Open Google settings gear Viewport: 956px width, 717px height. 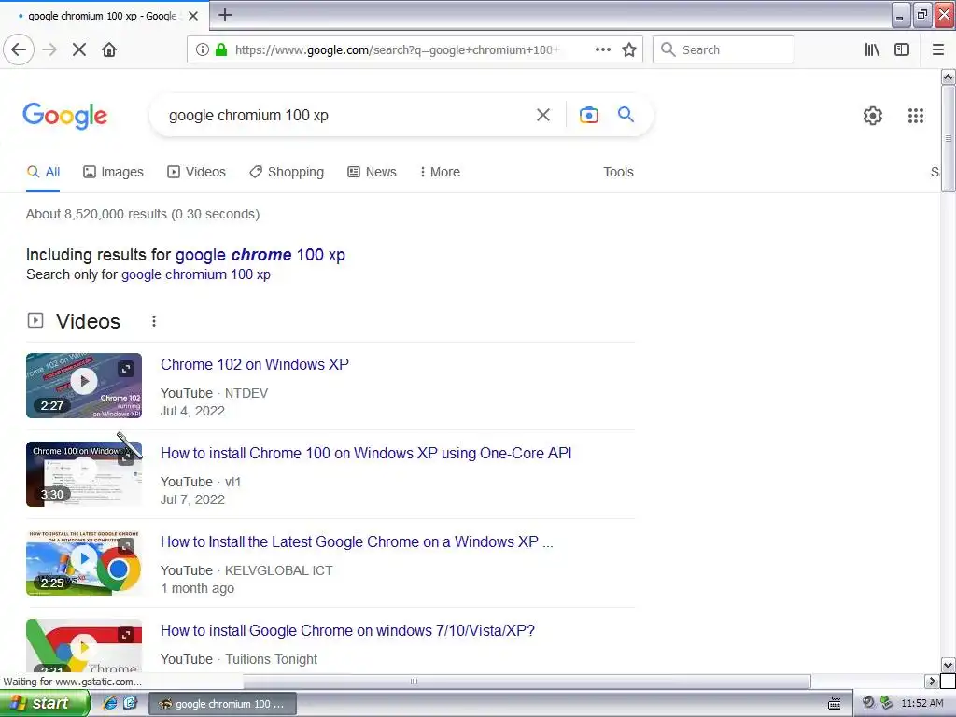(x=873, y=115)
